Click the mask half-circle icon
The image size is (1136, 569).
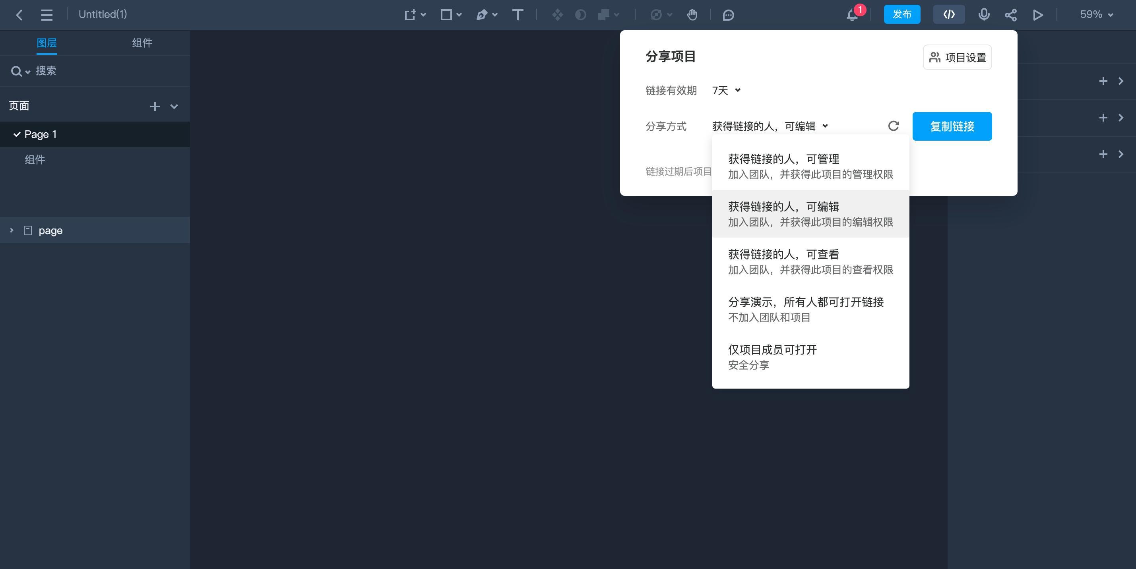(580, 15)
